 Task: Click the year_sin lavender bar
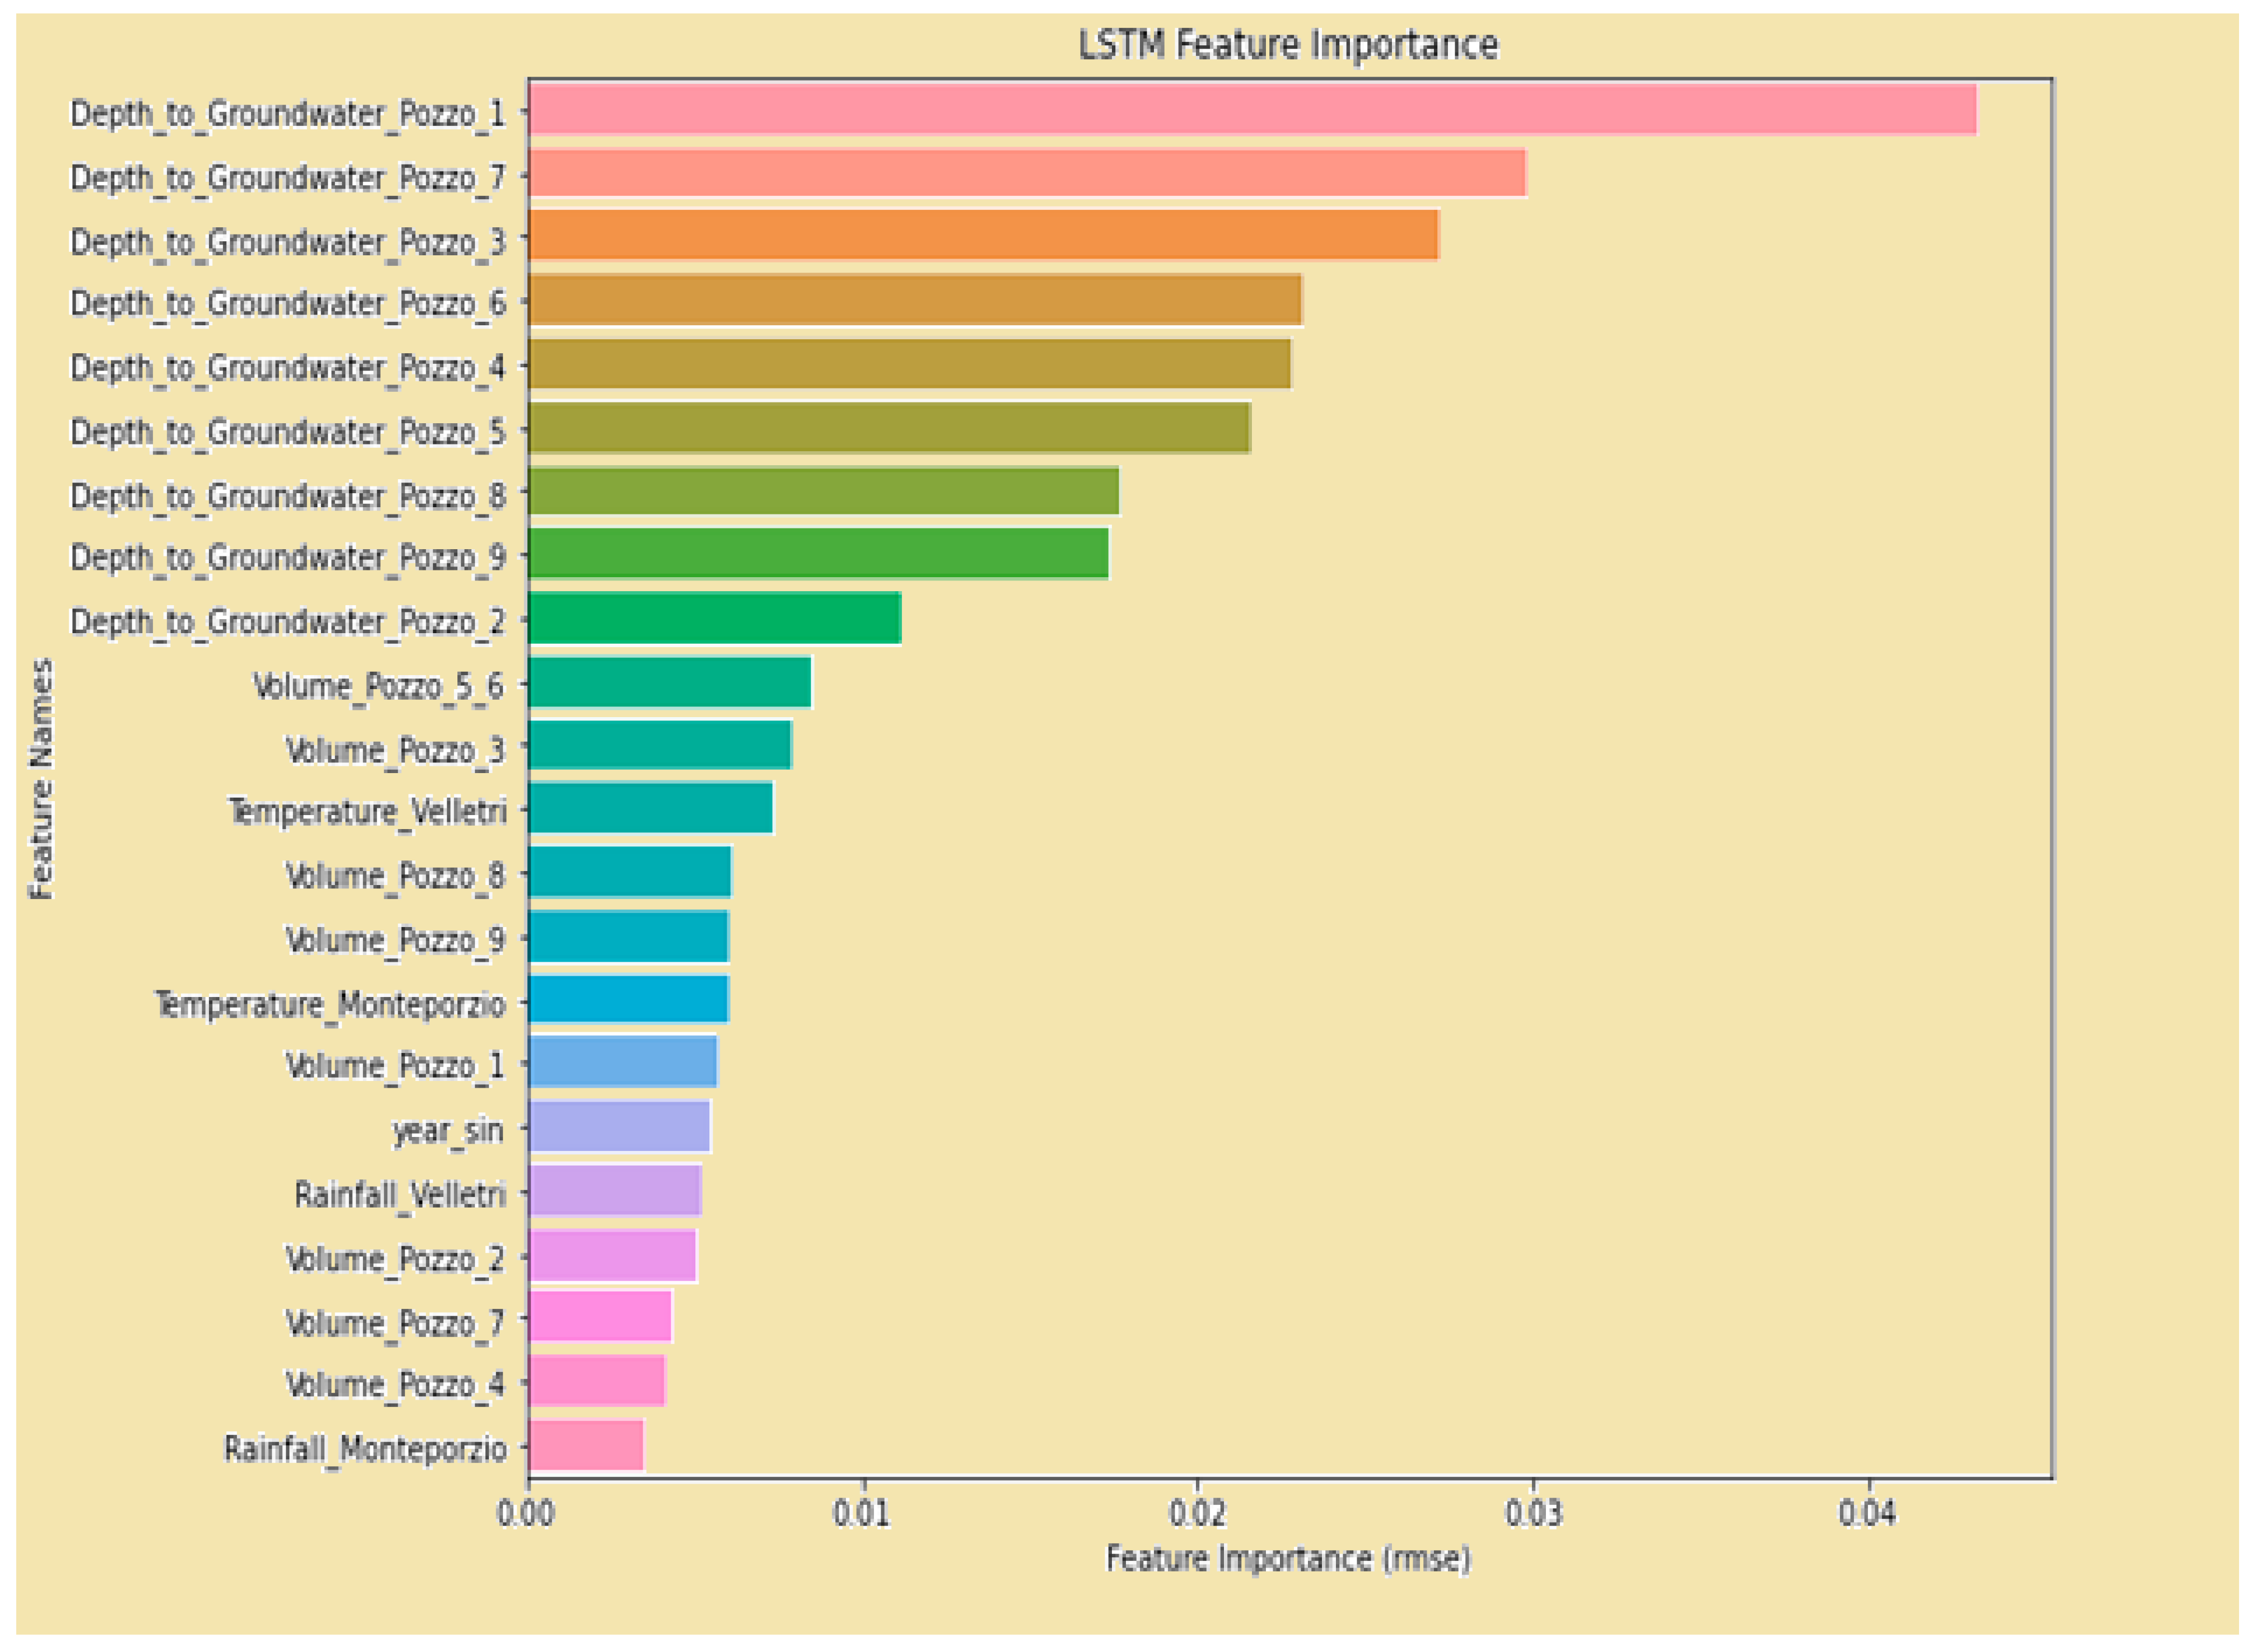click(x=619, y=1127)
